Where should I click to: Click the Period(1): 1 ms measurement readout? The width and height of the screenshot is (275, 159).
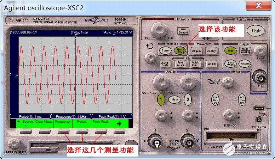tap(30, 117)
